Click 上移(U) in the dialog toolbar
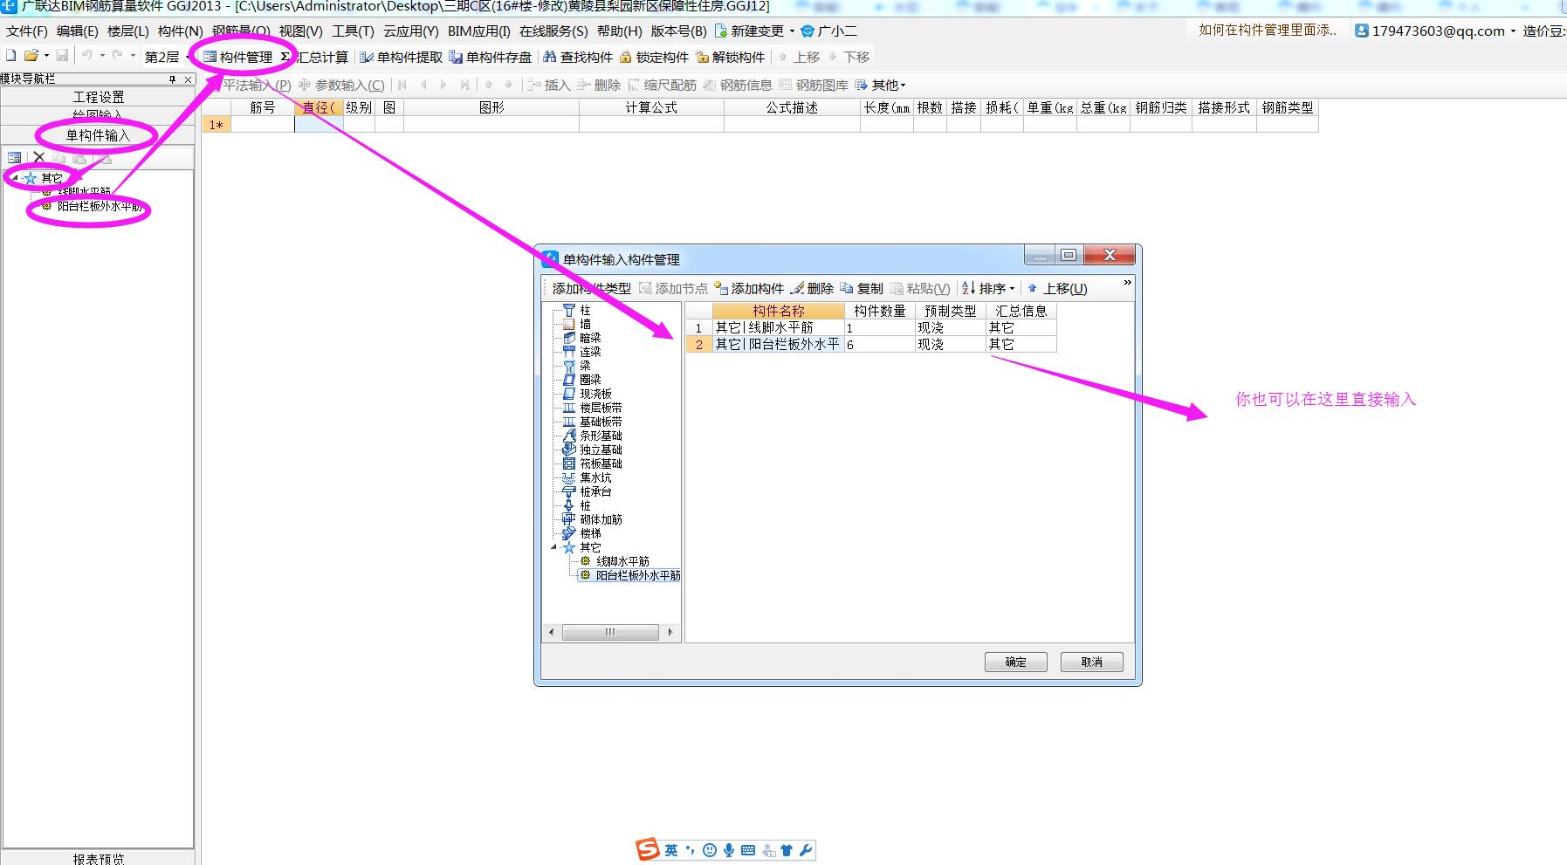 pyautogui.click(x=1057, y=288)
